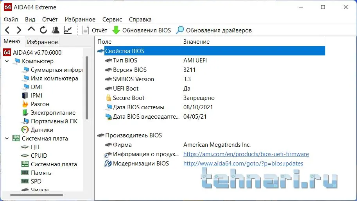357x201 pixels.
Task: Collapse the Системная плата parent tree branch
Action: pos(7,139)
